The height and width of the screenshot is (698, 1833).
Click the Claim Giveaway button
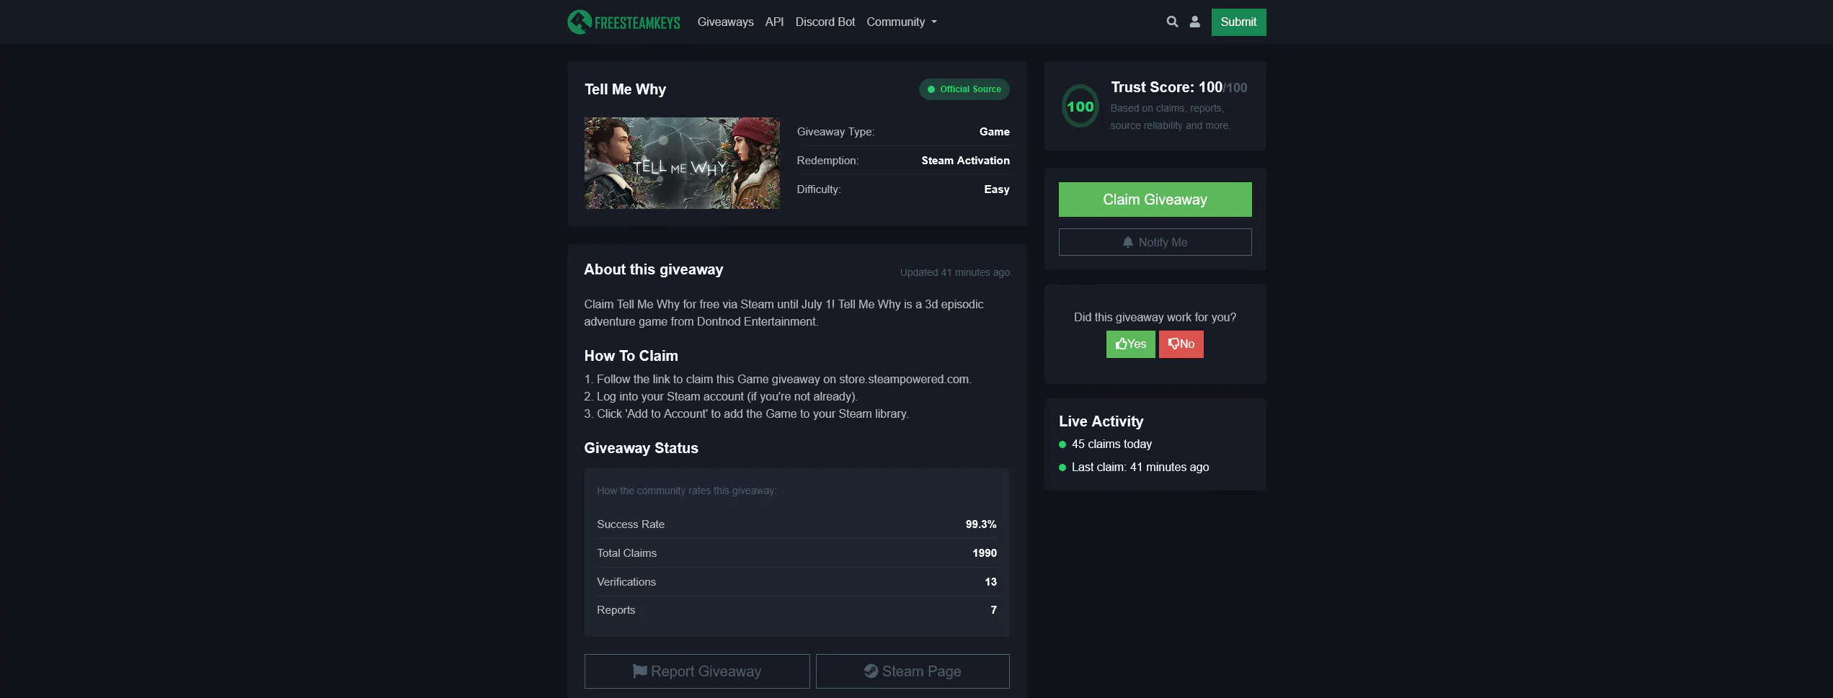click(x=1155, y=200)
